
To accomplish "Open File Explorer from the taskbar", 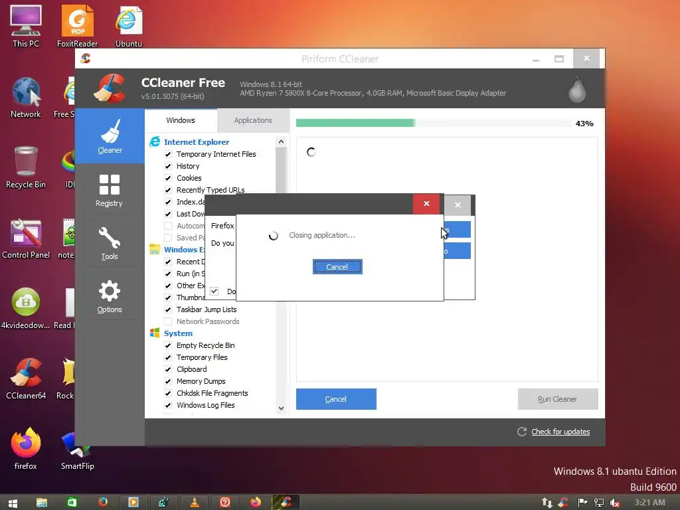I will coord(42,503).
